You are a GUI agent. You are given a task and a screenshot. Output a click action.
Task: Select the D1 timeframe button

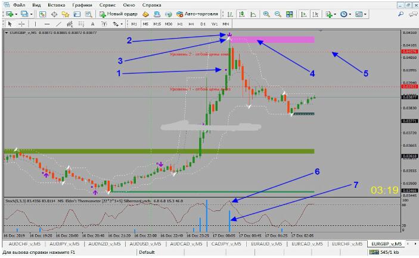pos(203,24)
